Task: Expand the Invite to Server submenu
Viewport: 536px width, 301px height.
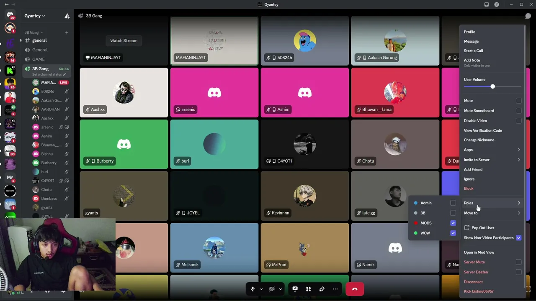Action: (x=492, y=160)
